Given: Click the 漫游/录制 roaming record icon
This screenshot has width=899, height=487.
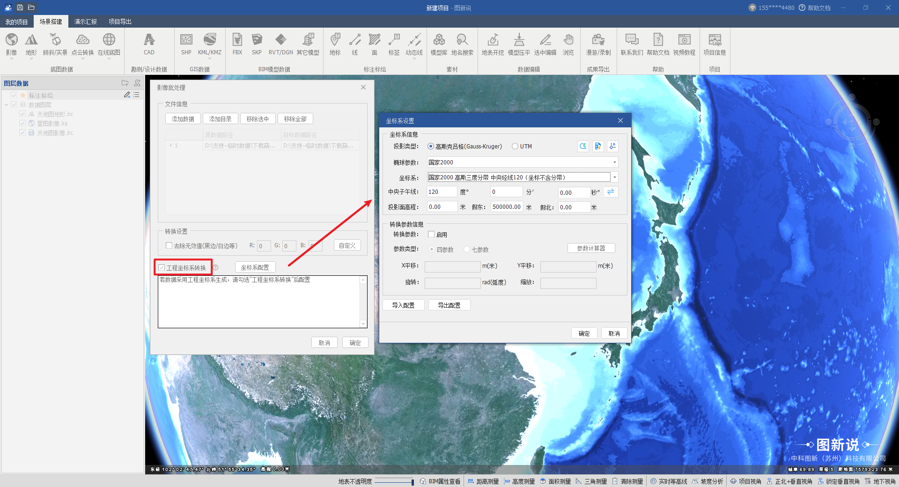Looking at the screenshot, I should tap(598, 44).
